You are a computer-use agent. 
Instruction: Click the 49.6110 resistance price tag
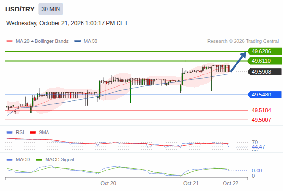(264, 61)
